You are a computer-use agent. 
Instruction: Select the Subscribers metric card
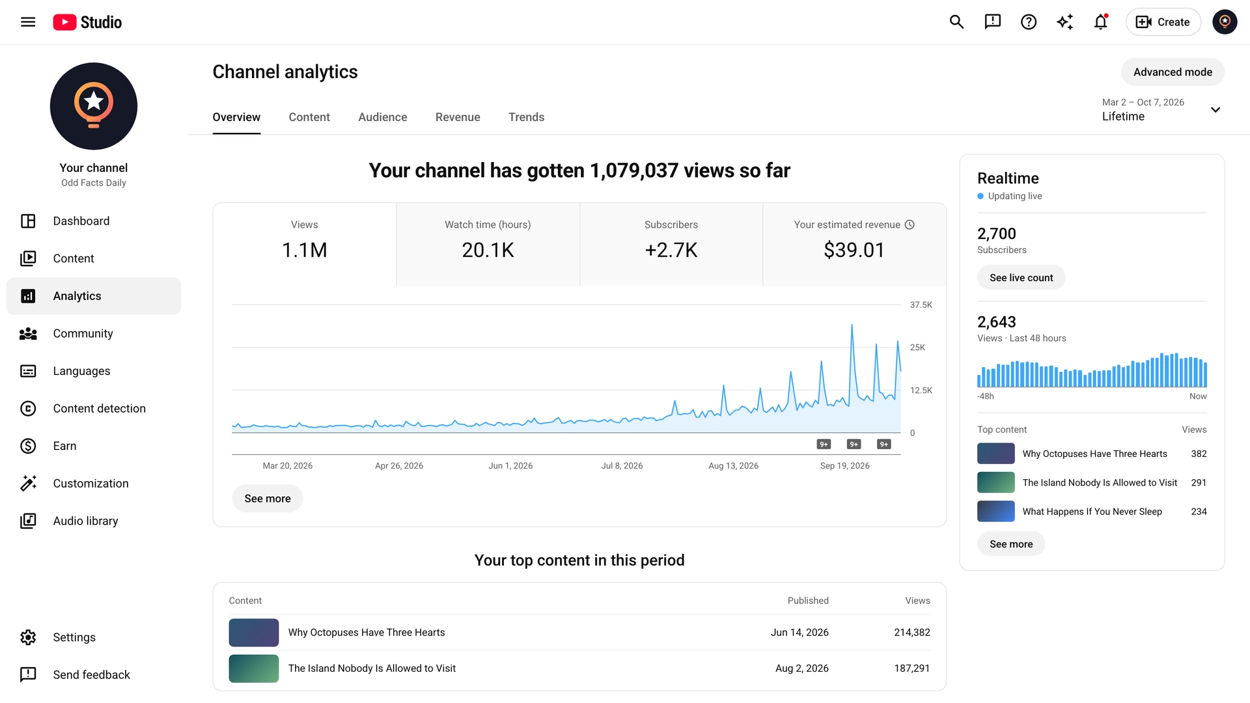tap(671, 244)
